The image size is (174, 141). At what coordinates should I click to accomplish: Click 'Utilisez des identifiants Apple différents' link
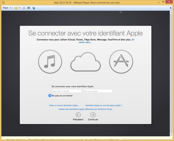click(85, 109)
